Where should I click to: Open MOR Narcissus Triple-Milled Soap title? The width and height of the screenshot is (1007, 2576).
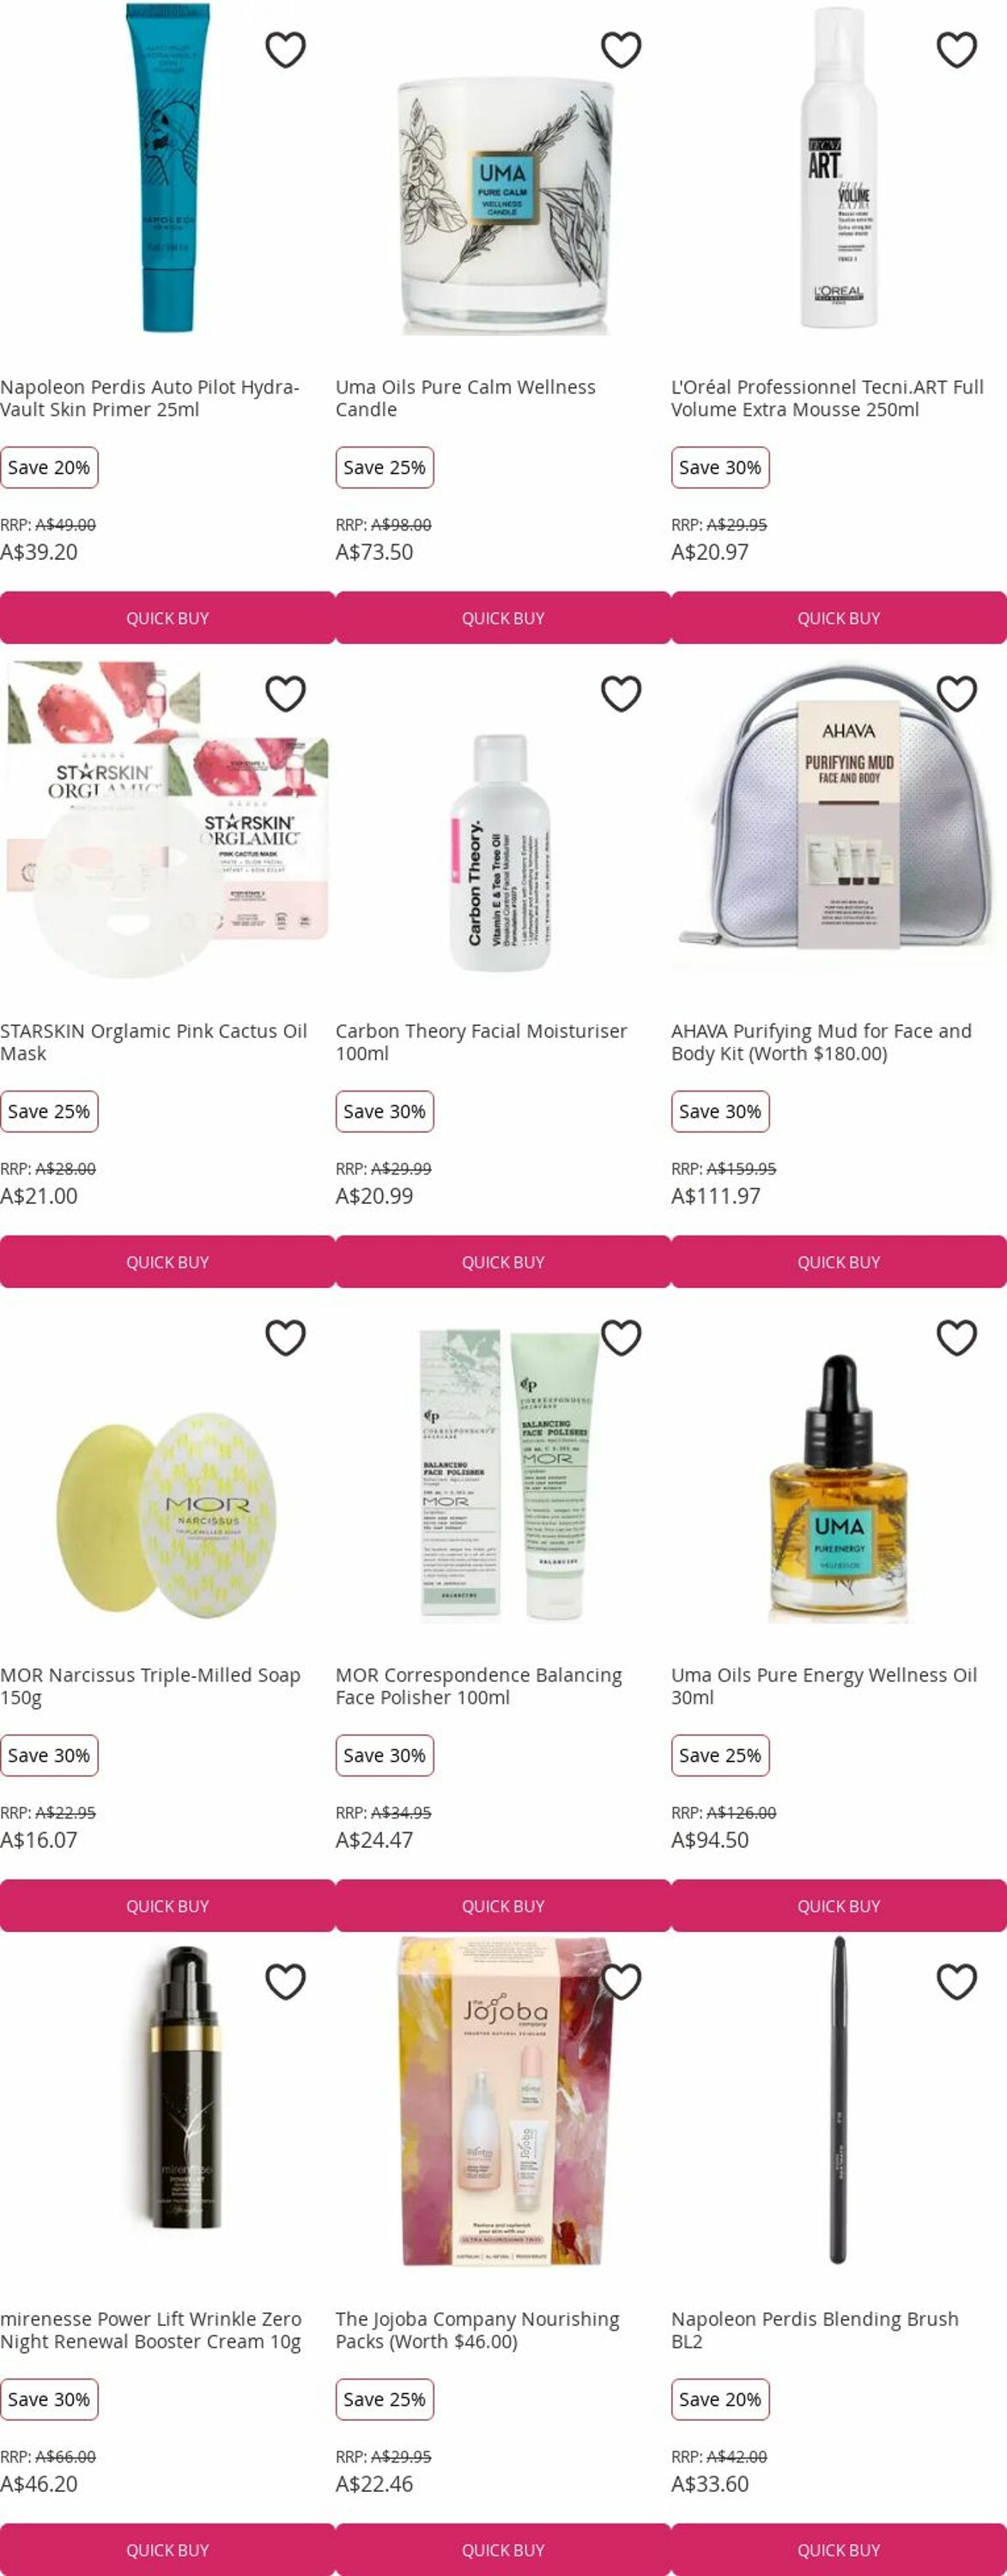(x=150, y=1686)
